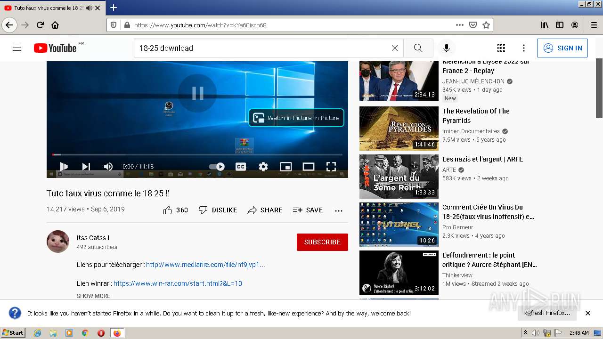Seek on the video progress bar
The width and height of the screenshot is (603, 339).
tap(197, 154)
